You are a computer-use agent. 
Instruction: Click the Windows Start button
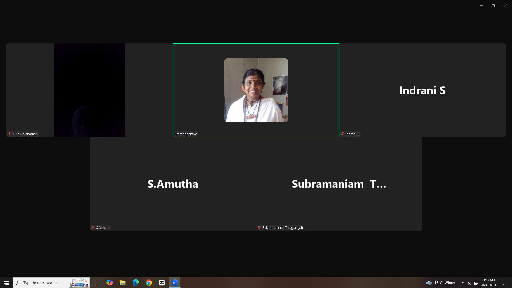(x=6, y=283)
